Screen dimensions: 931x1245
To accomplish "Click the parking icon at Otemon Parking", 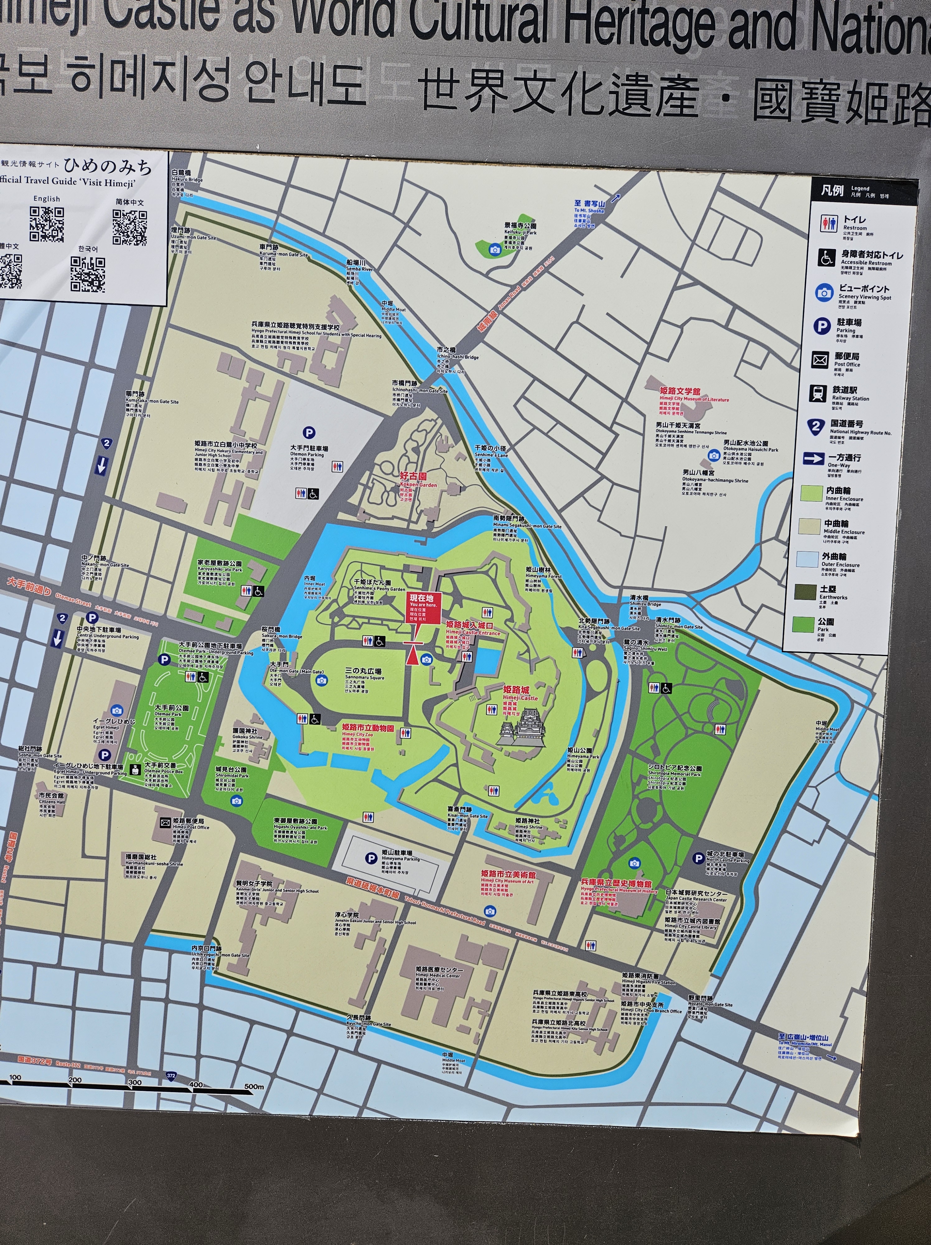I will (309, 432).
